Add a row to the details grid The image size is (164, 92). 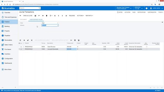point(24,40)
